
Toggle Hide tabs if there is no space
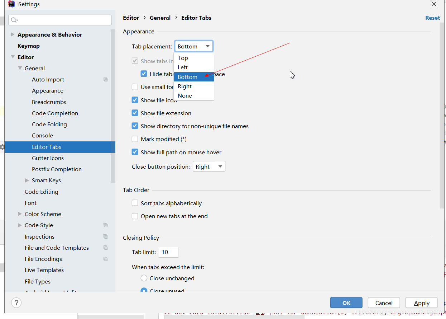[x=144, y=74]
